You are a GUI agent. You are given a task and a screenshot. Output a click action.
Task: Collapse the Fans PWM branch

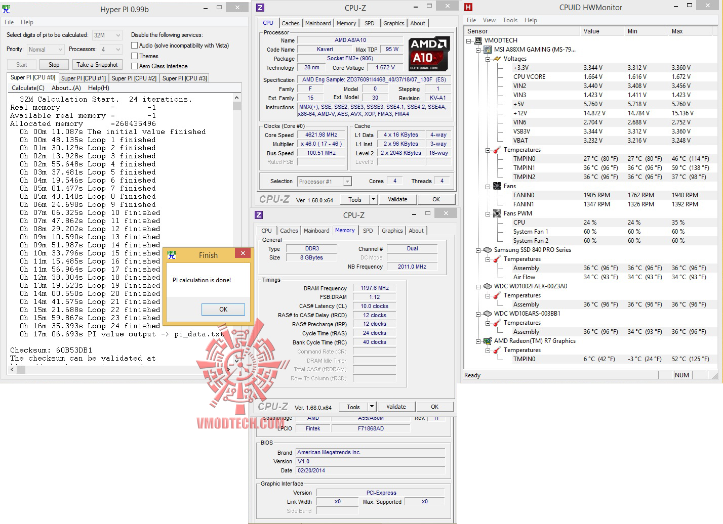click(x=488, y=213)
